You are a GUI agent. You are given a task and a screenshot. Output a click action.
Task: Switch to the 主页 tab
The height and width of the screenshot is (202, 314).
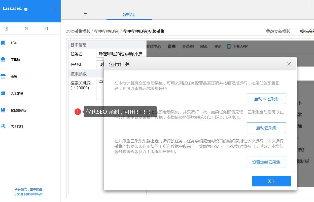click(x=84, y=15)
